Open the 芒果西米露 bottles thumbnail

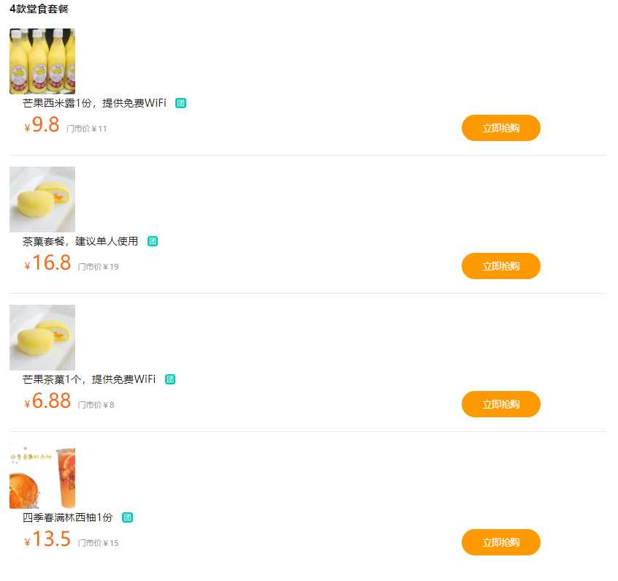click(42, 61)
